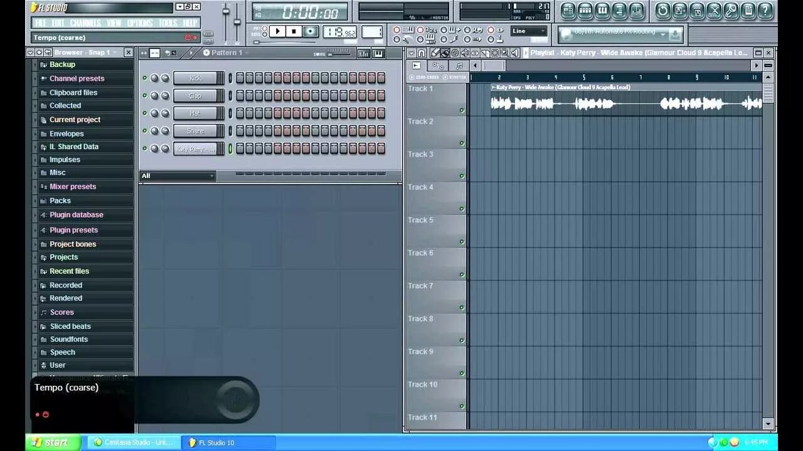Mute the Hat channel green LED

tap(145, 113)
